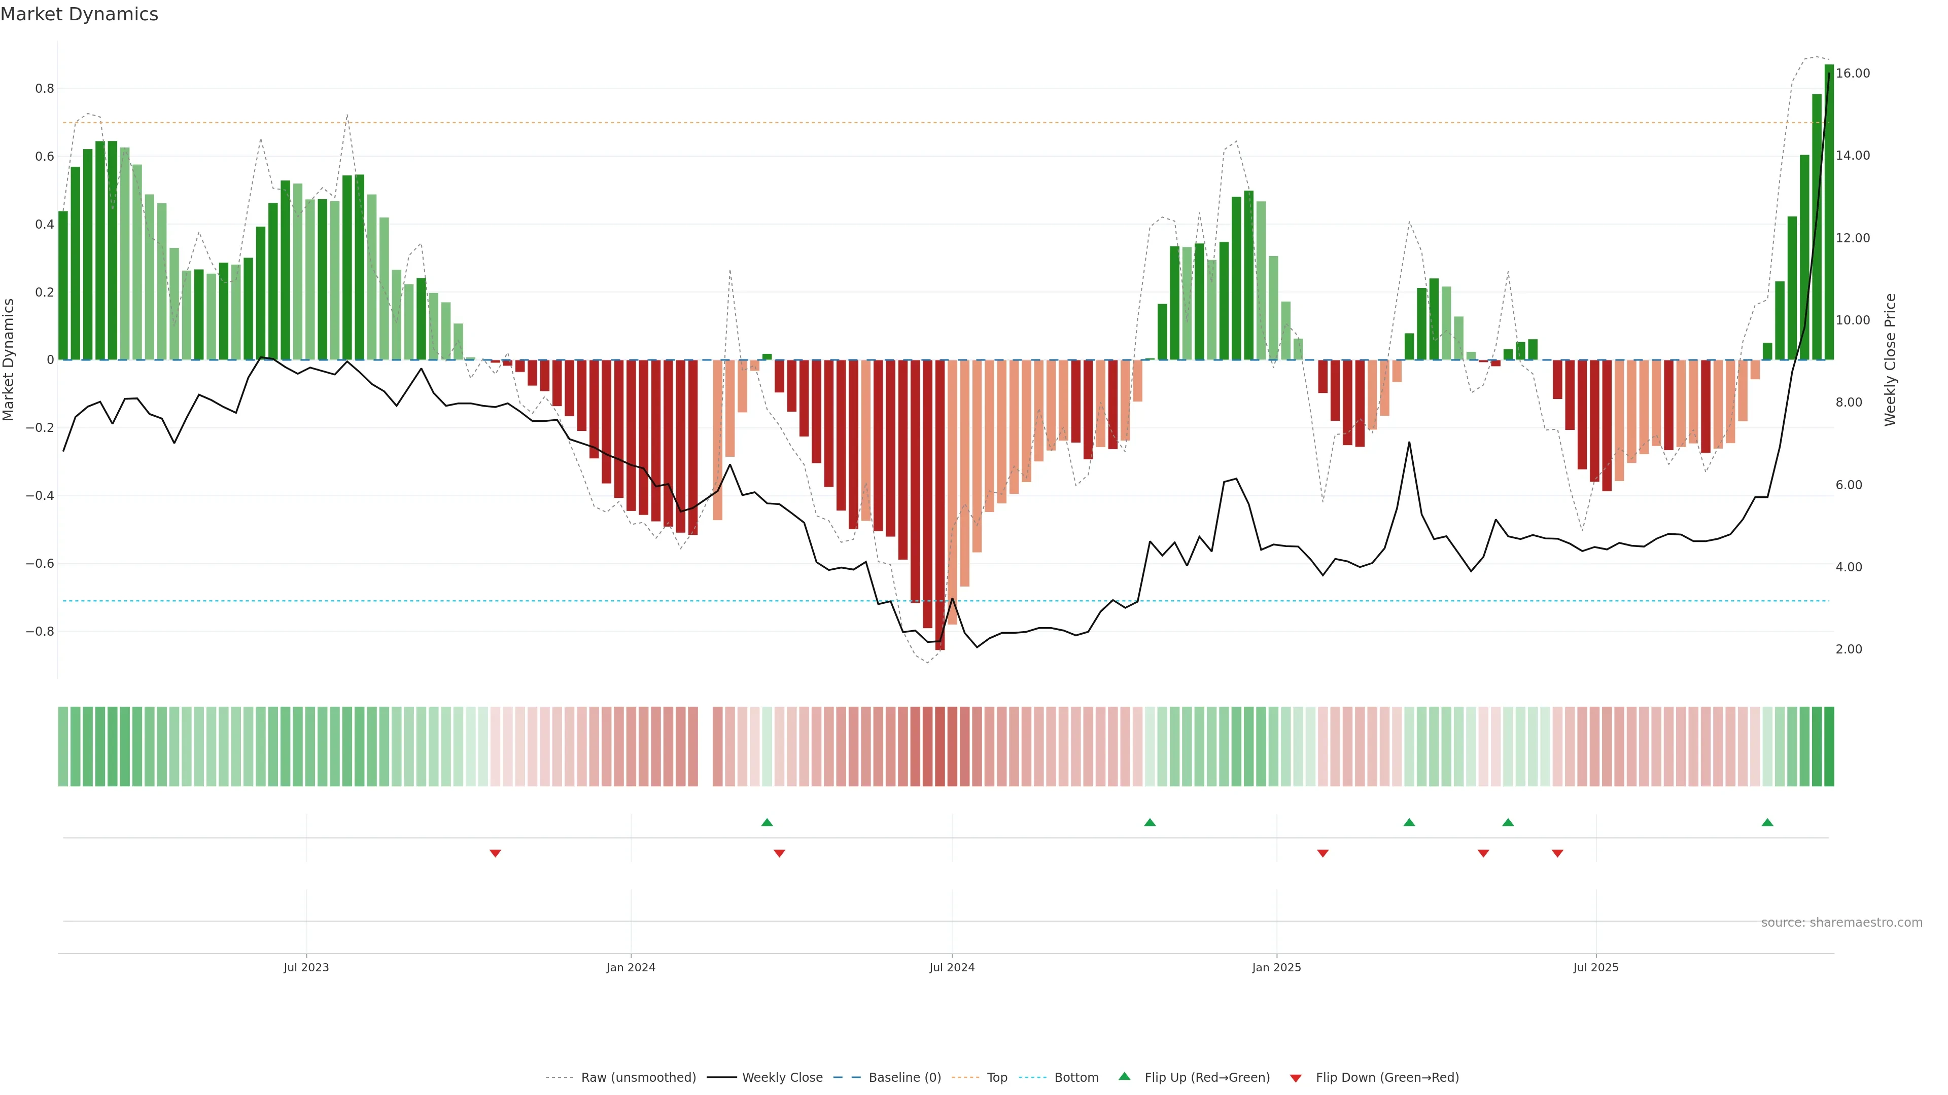
Task: Click the red triangle icon in the legend
Action: (x=1296, y=1078)
